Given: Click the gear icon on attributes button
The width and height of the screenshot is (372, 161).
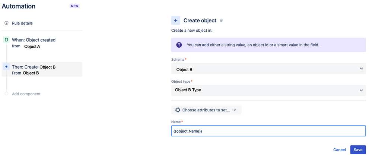Looking at the screenshot, I should (178, 110).
